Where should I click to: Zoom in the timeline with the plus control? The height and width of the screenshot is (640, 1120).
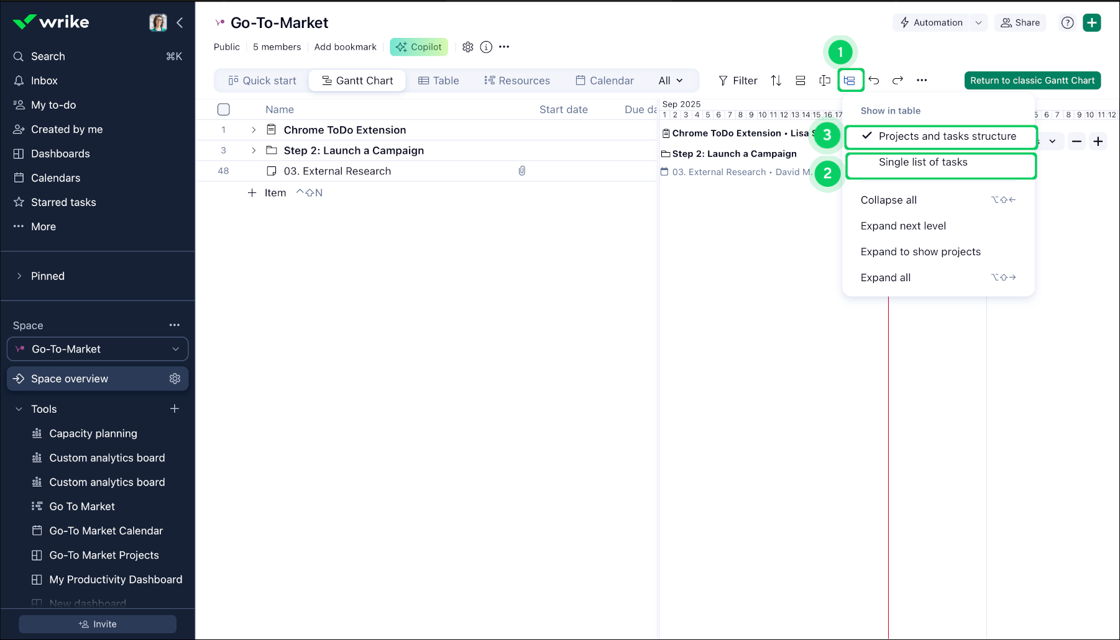[1098, 142]
